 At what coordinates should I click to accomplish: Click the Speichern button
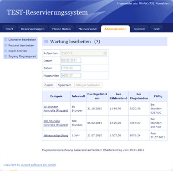pos(65,85)
